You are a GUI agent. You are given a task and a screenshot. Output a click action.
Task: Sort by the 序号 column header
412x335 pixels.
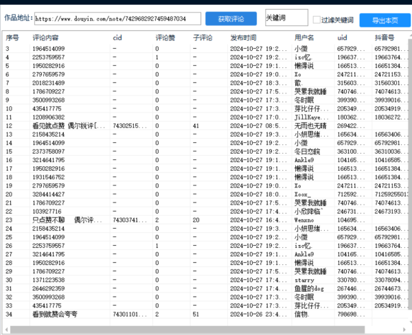point(12,38)
